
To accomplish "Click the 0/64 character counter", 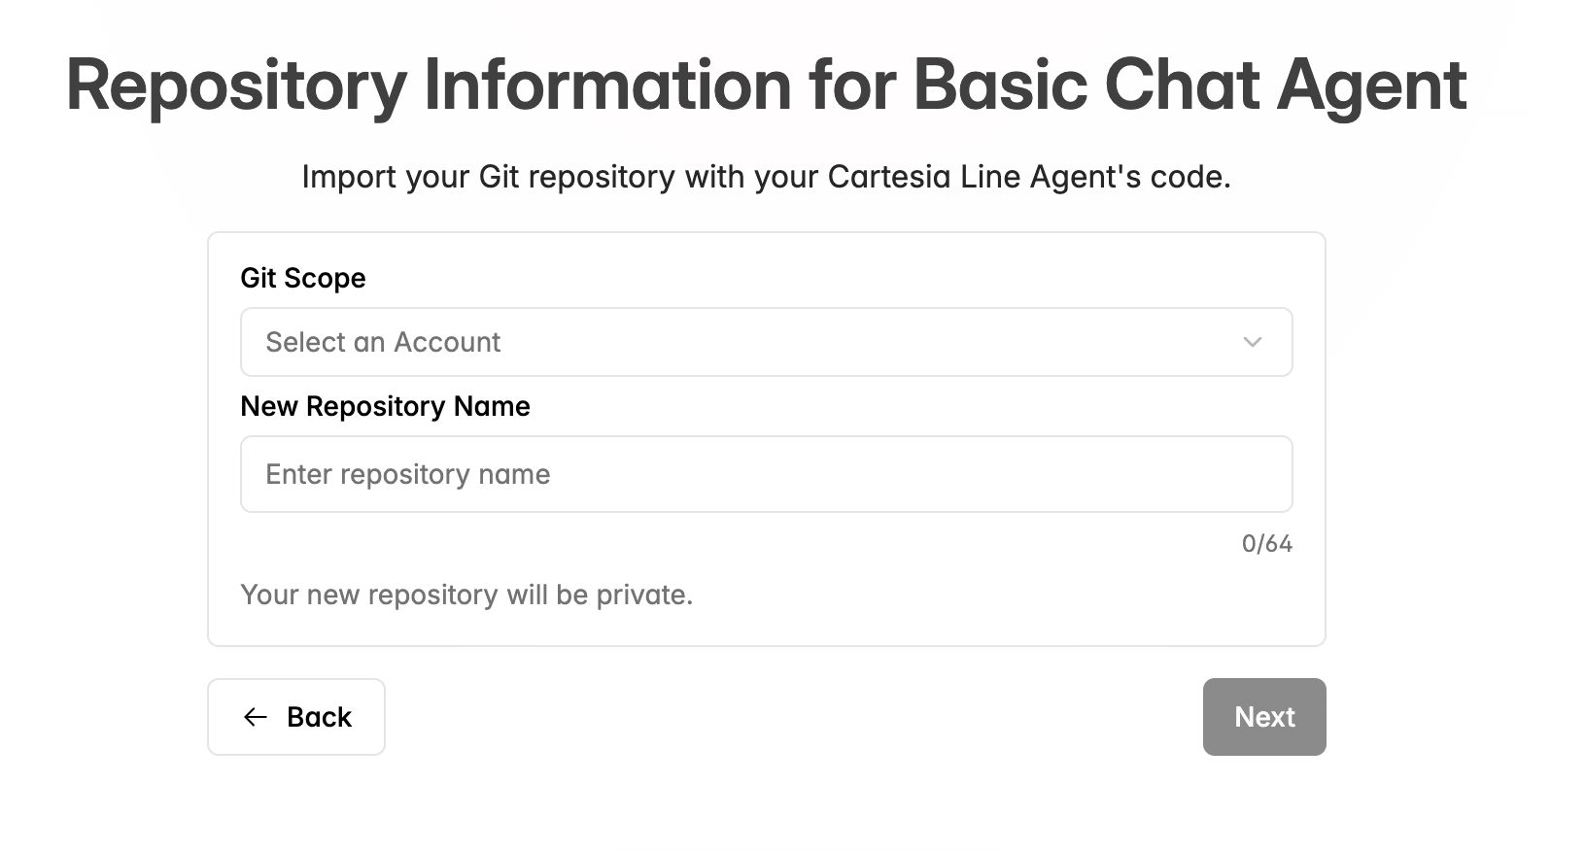I will tap(1266, 544).
